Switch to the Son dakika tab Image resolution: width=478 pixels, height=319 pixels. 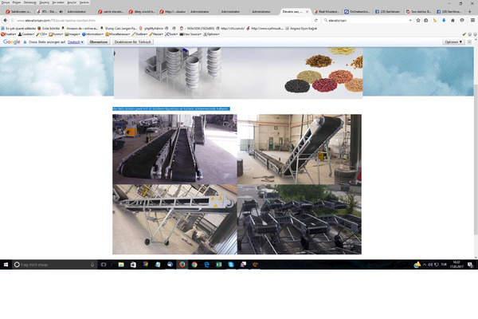click(x=418, y=12)
